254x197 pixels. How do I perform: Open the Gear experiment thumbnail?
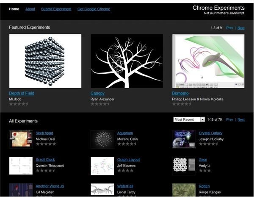(x=184, y=166)
